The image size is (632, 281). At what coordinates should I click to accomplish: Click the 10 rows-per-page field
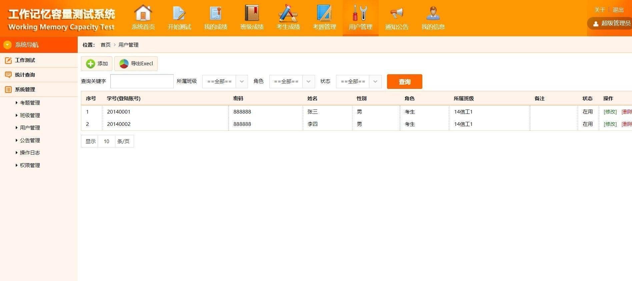106,141
